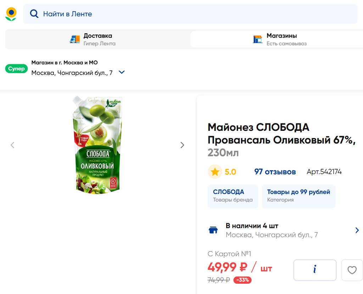Show previous product image
This screenshot has height=294, width=363.
[x=13, y=145]
